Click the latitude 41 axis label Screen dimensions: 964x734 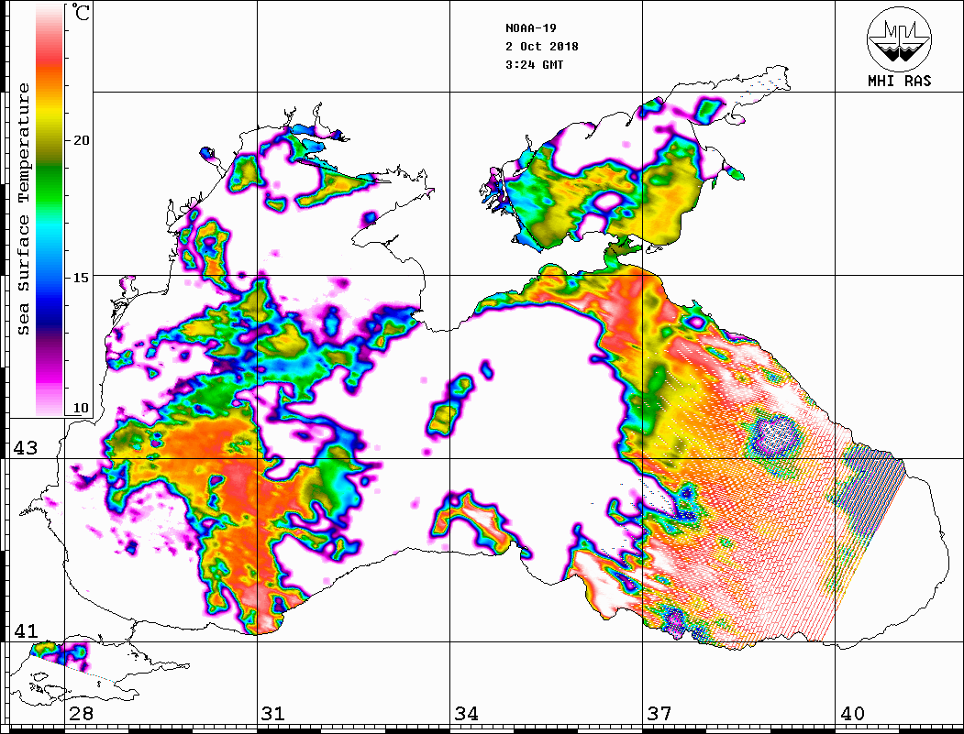click(x=24, y=630)
